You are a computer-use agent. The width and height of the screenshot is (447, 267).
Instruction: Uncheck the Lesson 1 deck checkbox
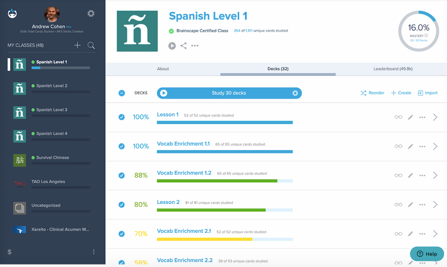click(122, 117)
